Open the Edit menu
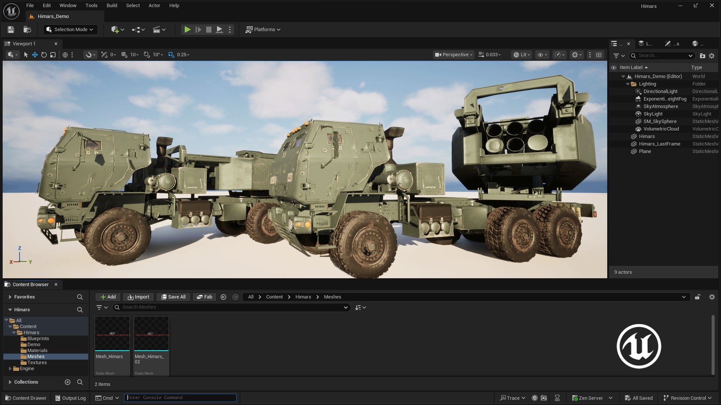The height and width of the screenshot is (405, 721). [47, 6]
